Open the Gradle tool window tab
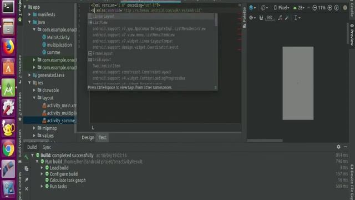 [x=352, y=9]
